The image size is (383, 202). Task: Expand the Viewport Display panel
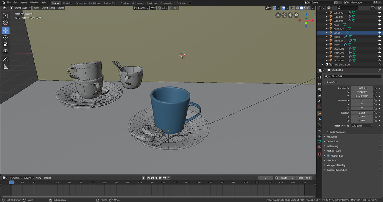click(335, 165)
